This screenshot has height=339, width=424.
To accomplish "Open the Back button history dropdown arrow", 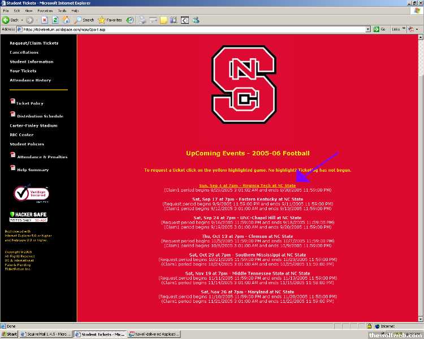I will 21,20.
